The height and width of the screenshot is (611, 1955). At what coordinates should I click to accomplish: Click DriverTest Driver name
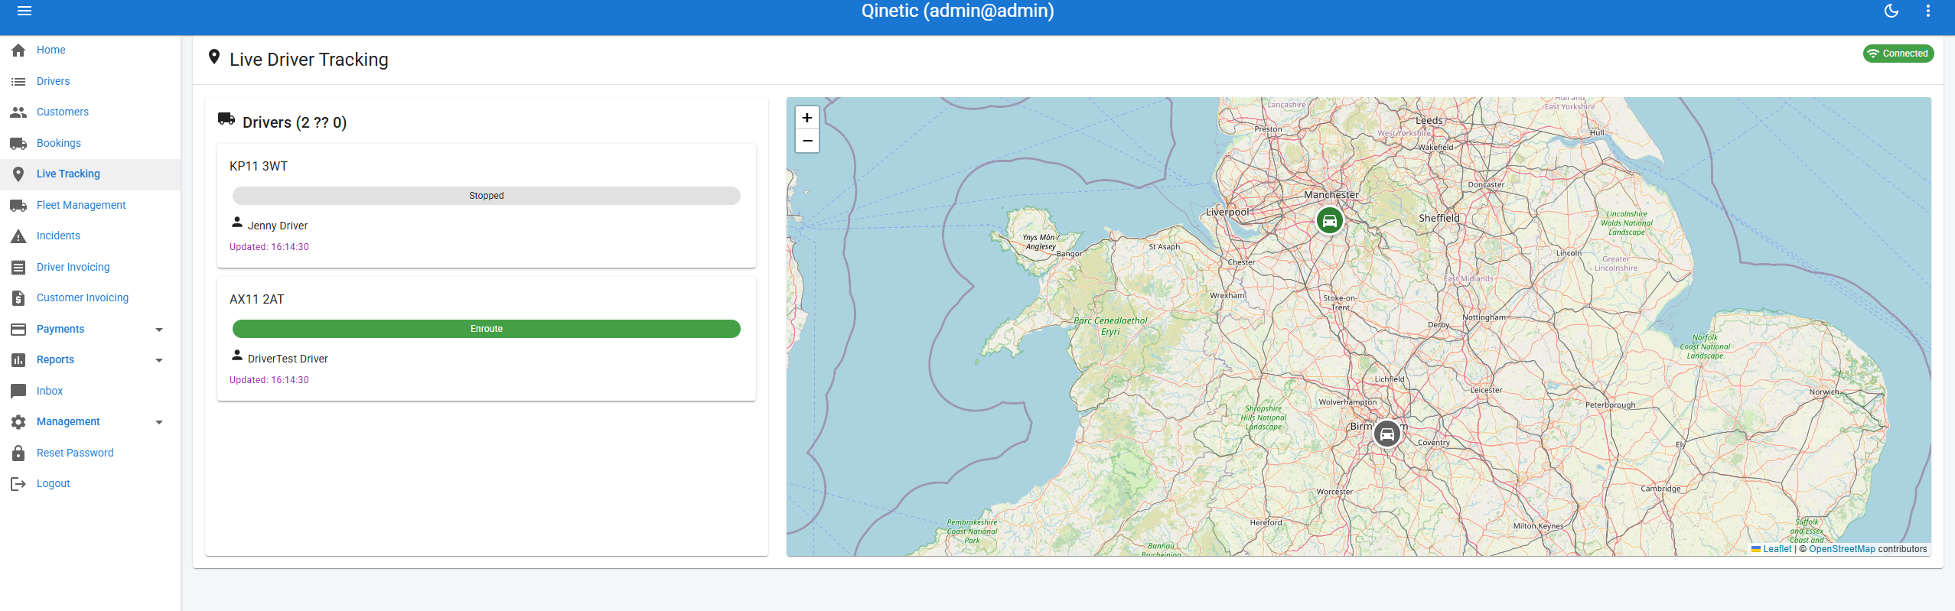pyautogui.click(x=288, y=359)
